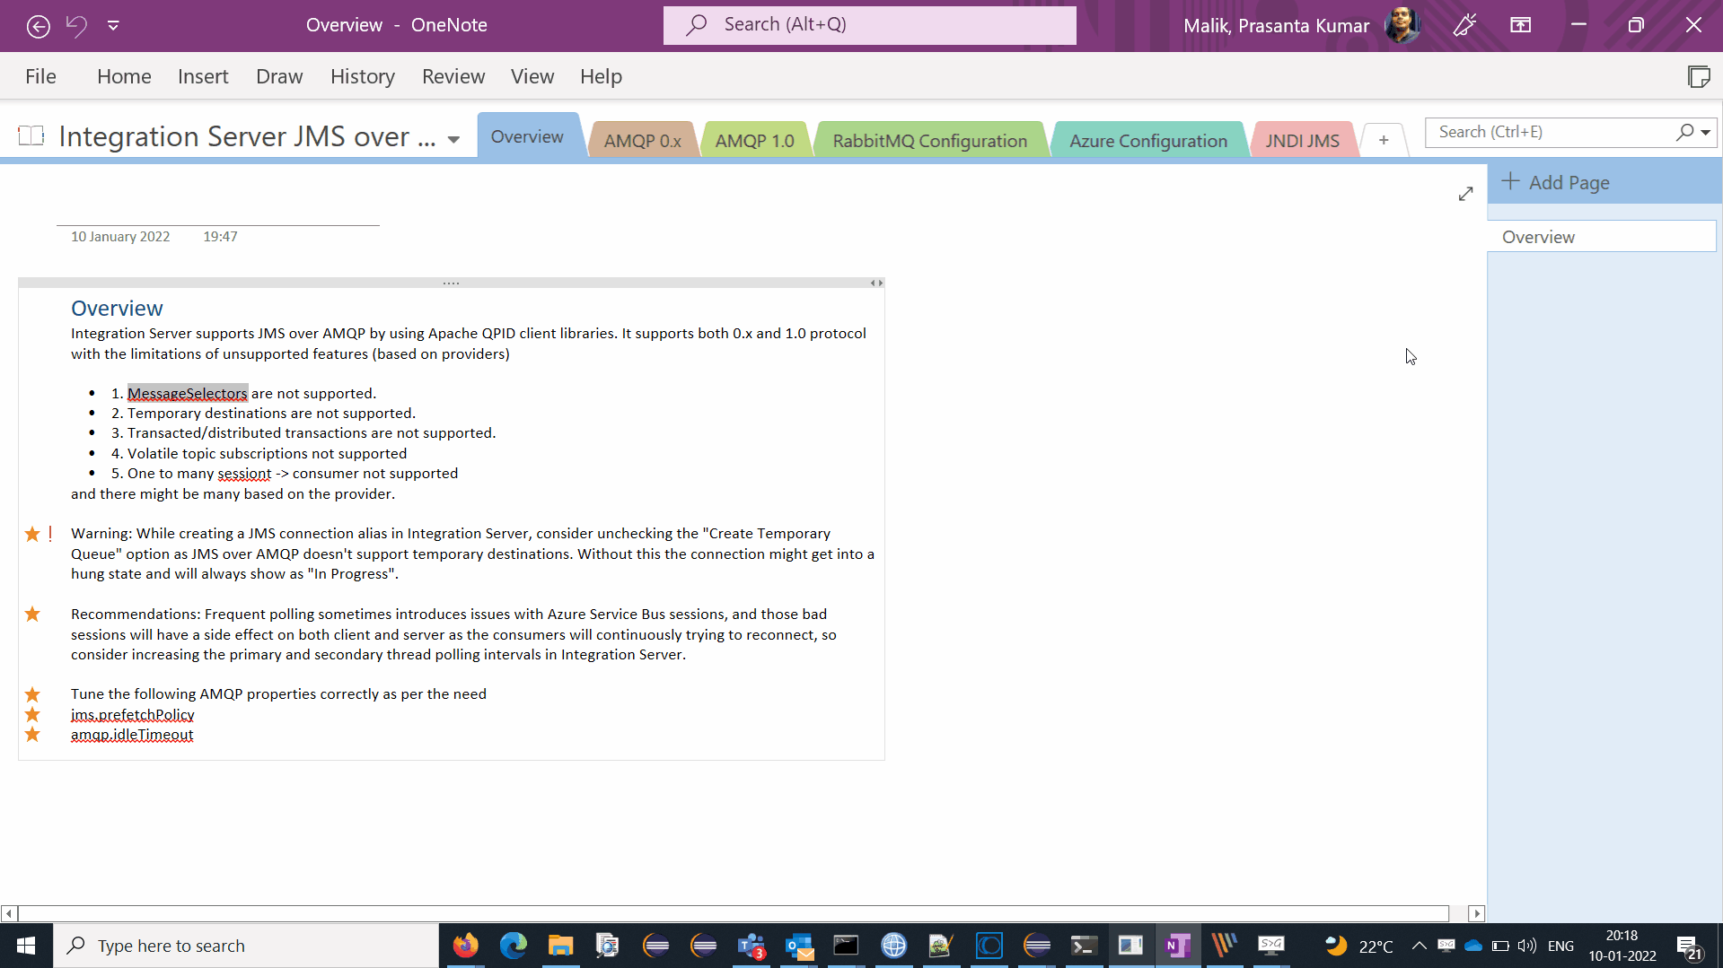Click the page time 19:47

[220, 237]
